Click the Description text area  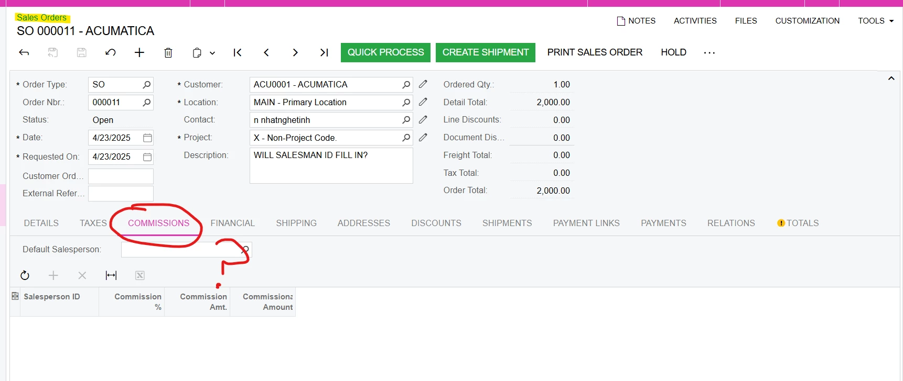pos(331,165)
